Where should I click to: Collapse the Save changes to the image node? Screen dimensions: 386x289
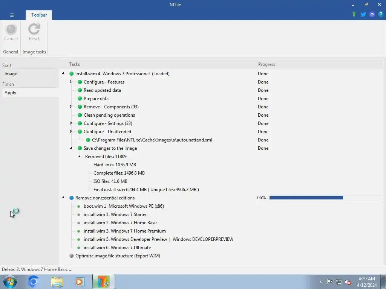(x=71, y=148)
